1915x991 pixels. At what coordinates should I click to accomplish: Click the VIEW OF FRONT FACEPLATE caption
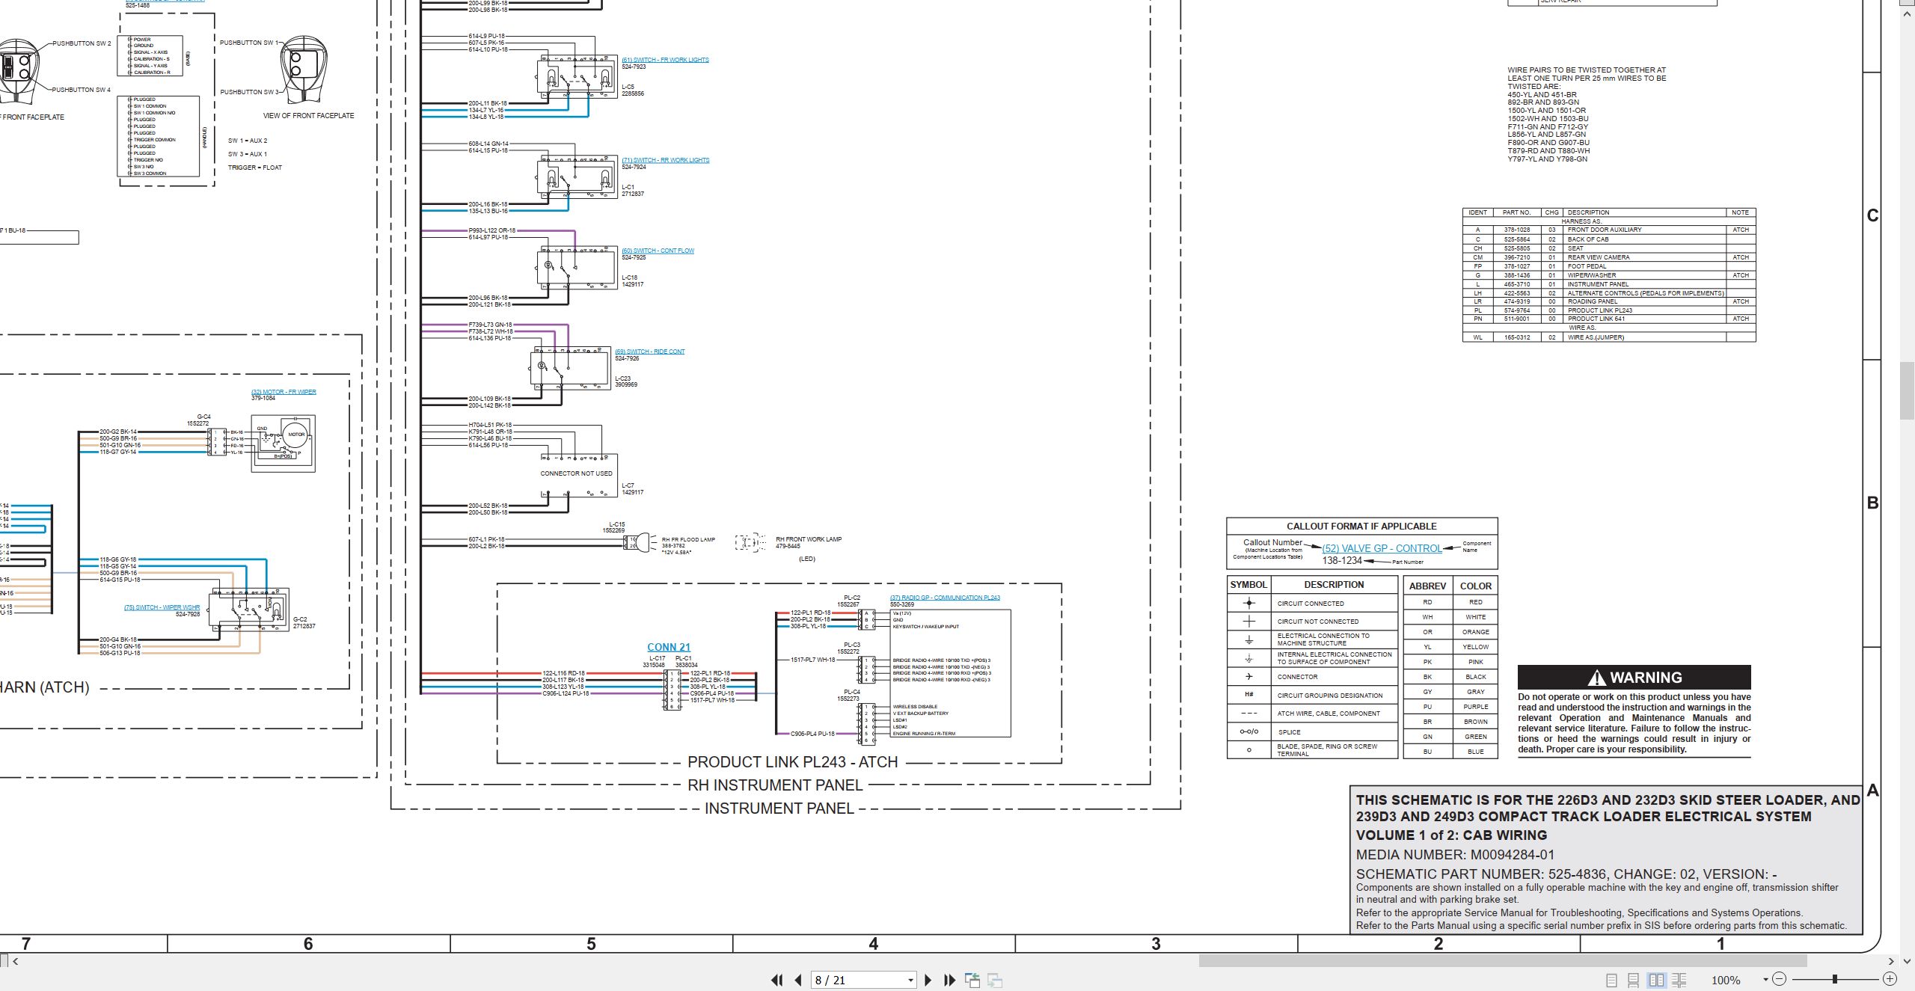(308, 116)
